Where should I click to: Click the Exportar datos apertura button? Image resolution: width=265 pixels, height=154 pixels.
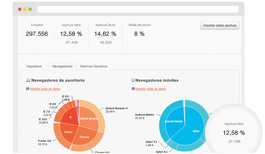tap(220, 25)
